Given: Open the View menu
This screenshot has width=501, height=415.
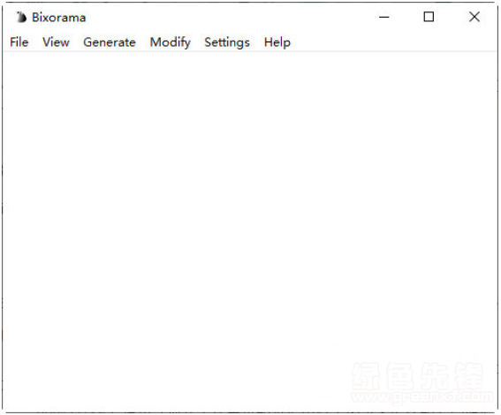Looking at the screenshot, I should (x=56, y=42).
